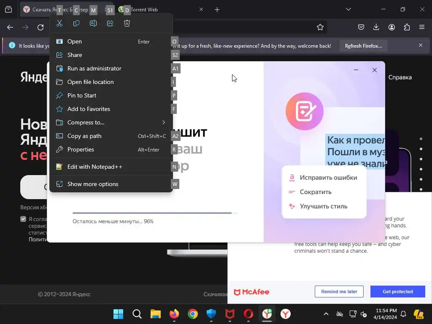The image size is (432, 324).
Task: Select Show more options
Action: coord(111,184)
